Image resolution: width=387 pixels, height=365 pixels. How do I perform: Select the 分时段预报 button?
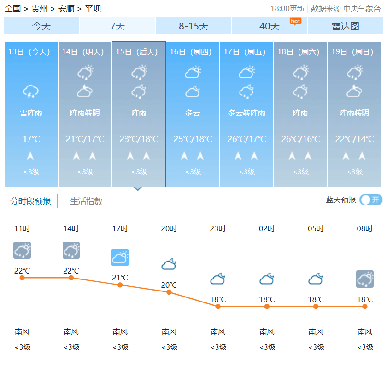[31, 201]
